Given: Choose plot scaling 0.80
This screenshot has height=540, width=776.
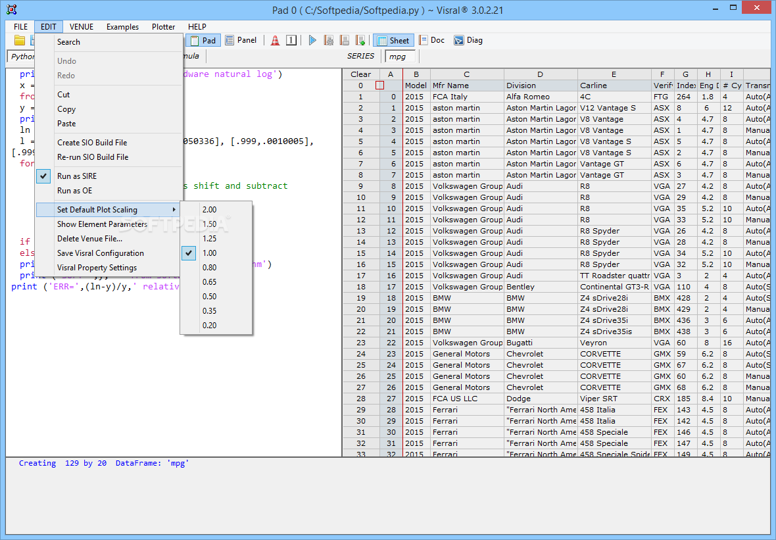Looking at the screenshot, I should pyautogui.click(x=209, y=267).
